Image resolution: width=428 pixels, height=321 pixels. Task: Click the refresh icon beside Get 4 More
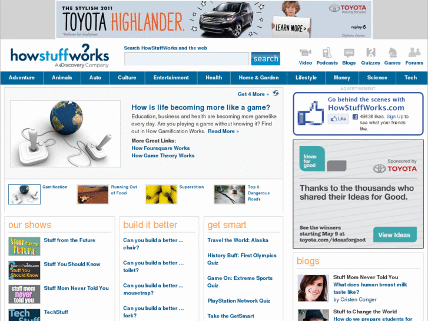point(276,94)
